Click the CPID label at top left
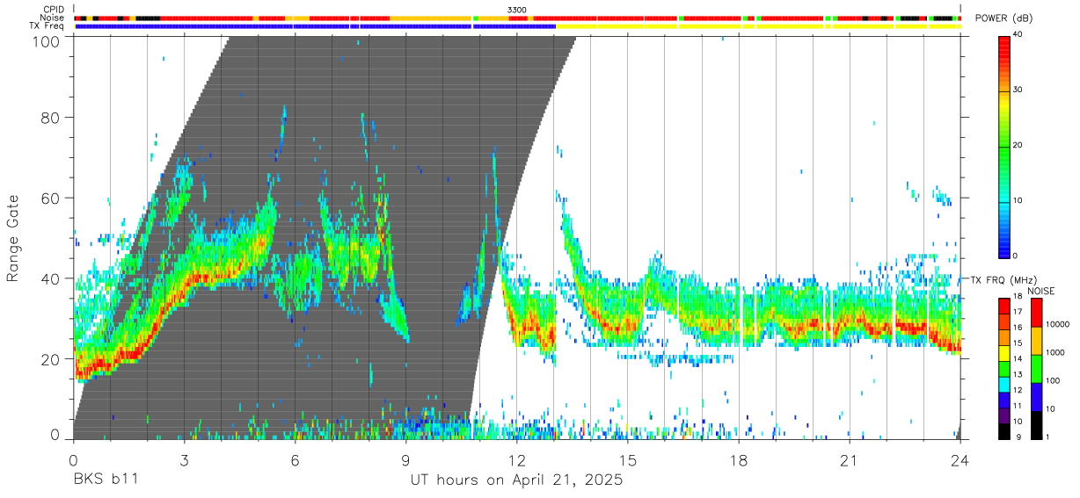 [53, 10]
